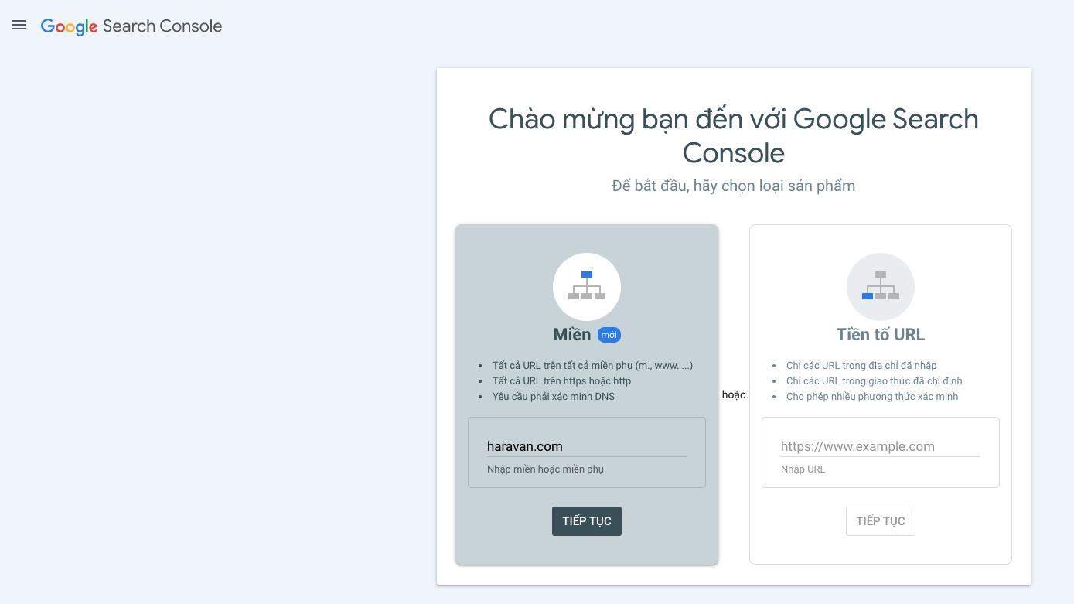Click "Chỉ các URL trong địa chỉ đã nhập"
Screen dimensions: 1074x604
(x=861, y=366)
